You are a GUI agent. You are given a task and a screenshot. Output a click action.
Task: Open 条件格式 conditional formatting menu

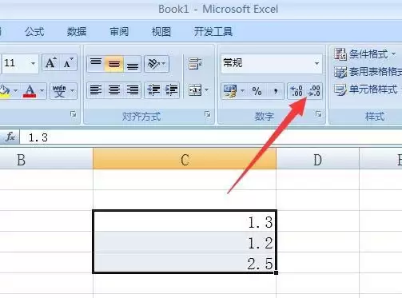365,54
